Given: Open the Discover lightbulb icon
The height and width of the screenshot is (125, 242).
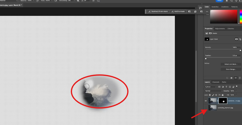Looking at the screenshot, I should pyautogui.click(x=236, y=1).
